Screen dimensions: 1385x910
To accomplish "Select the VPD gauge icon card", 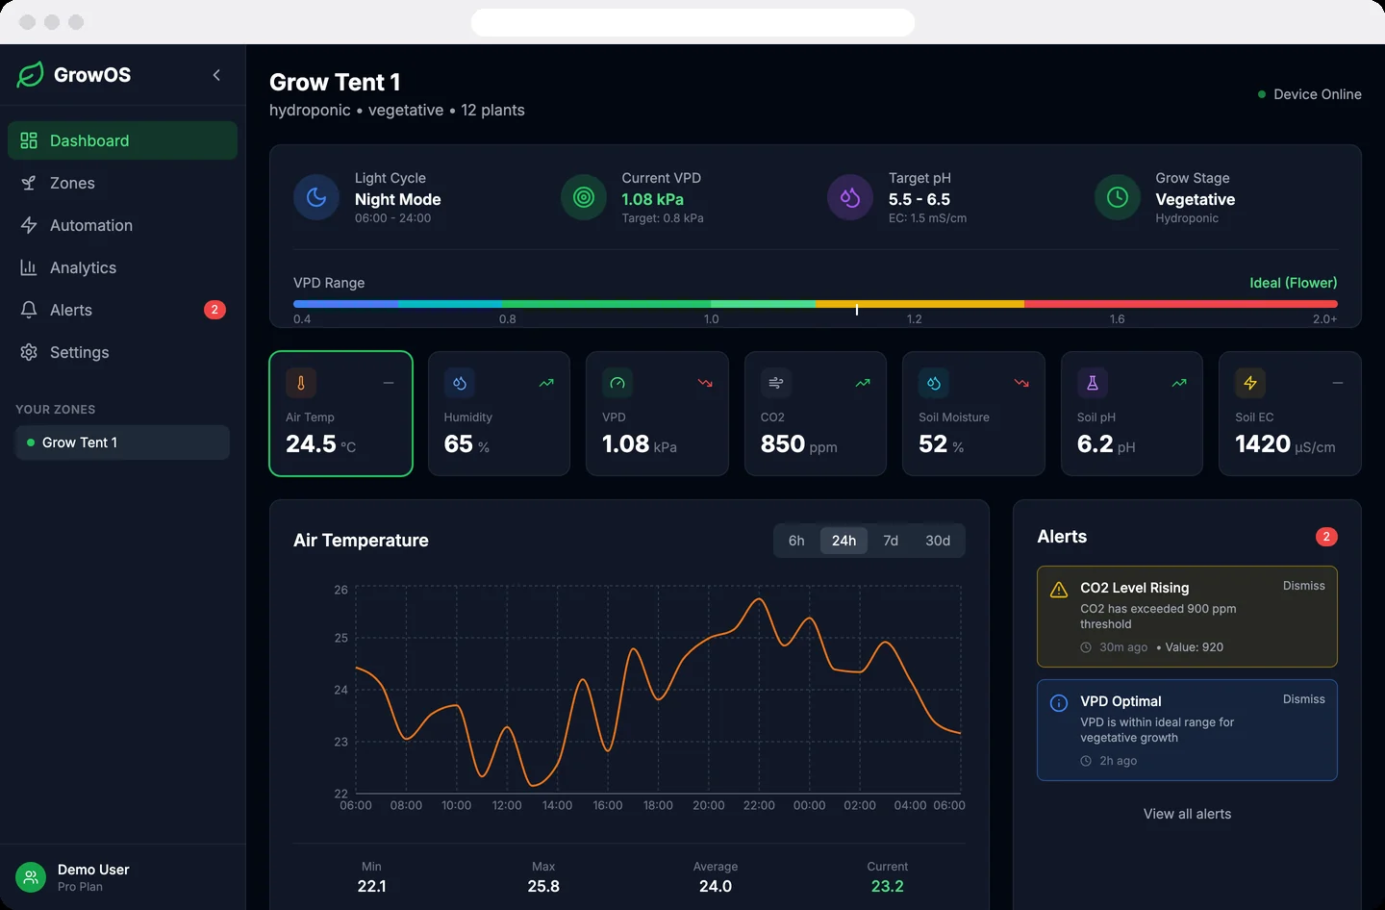I will coord(617,383).
